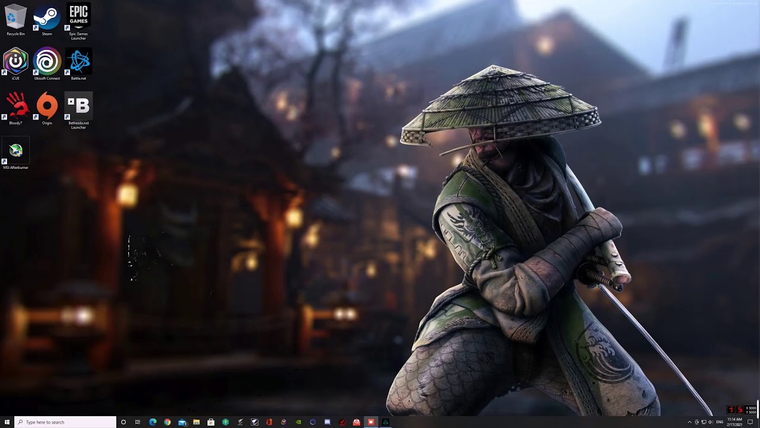
Task: Click the red '1' Bloody overlay icon
Action: coord(731,410)
